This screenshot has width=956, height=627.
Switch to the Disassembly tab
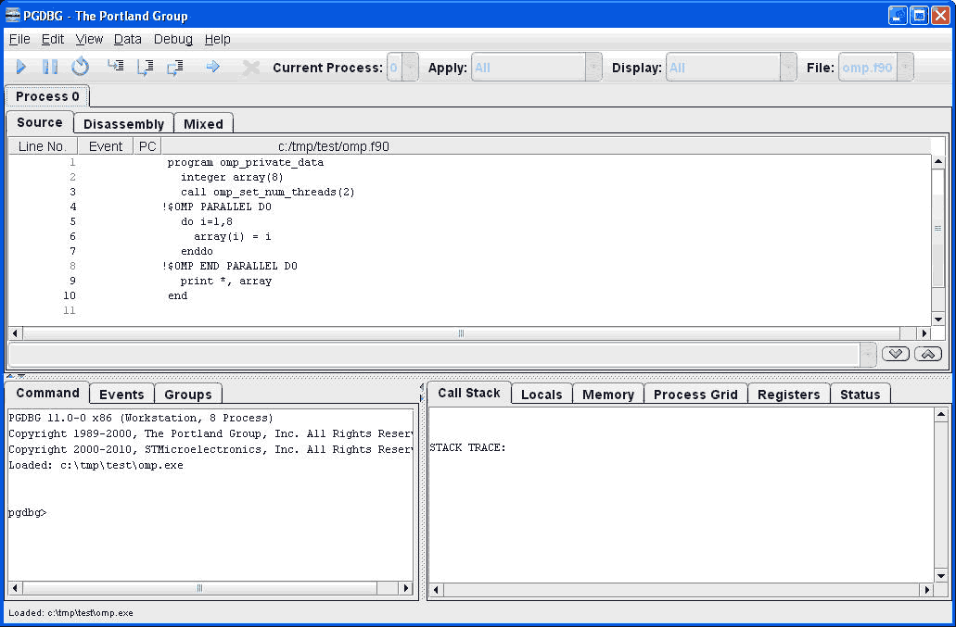coord(123,123)
